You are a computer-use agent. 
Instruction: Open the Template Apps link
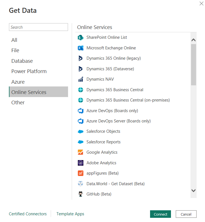(x=70, y=214)
